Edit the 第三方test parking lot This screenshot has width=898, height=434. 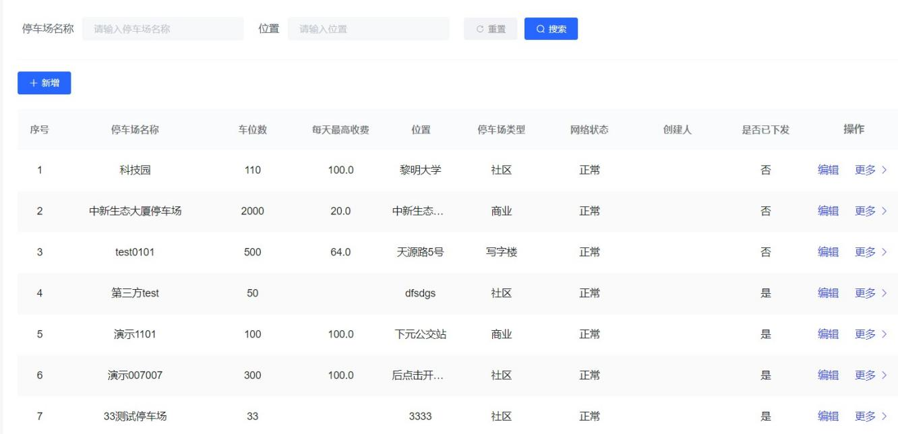828,293
